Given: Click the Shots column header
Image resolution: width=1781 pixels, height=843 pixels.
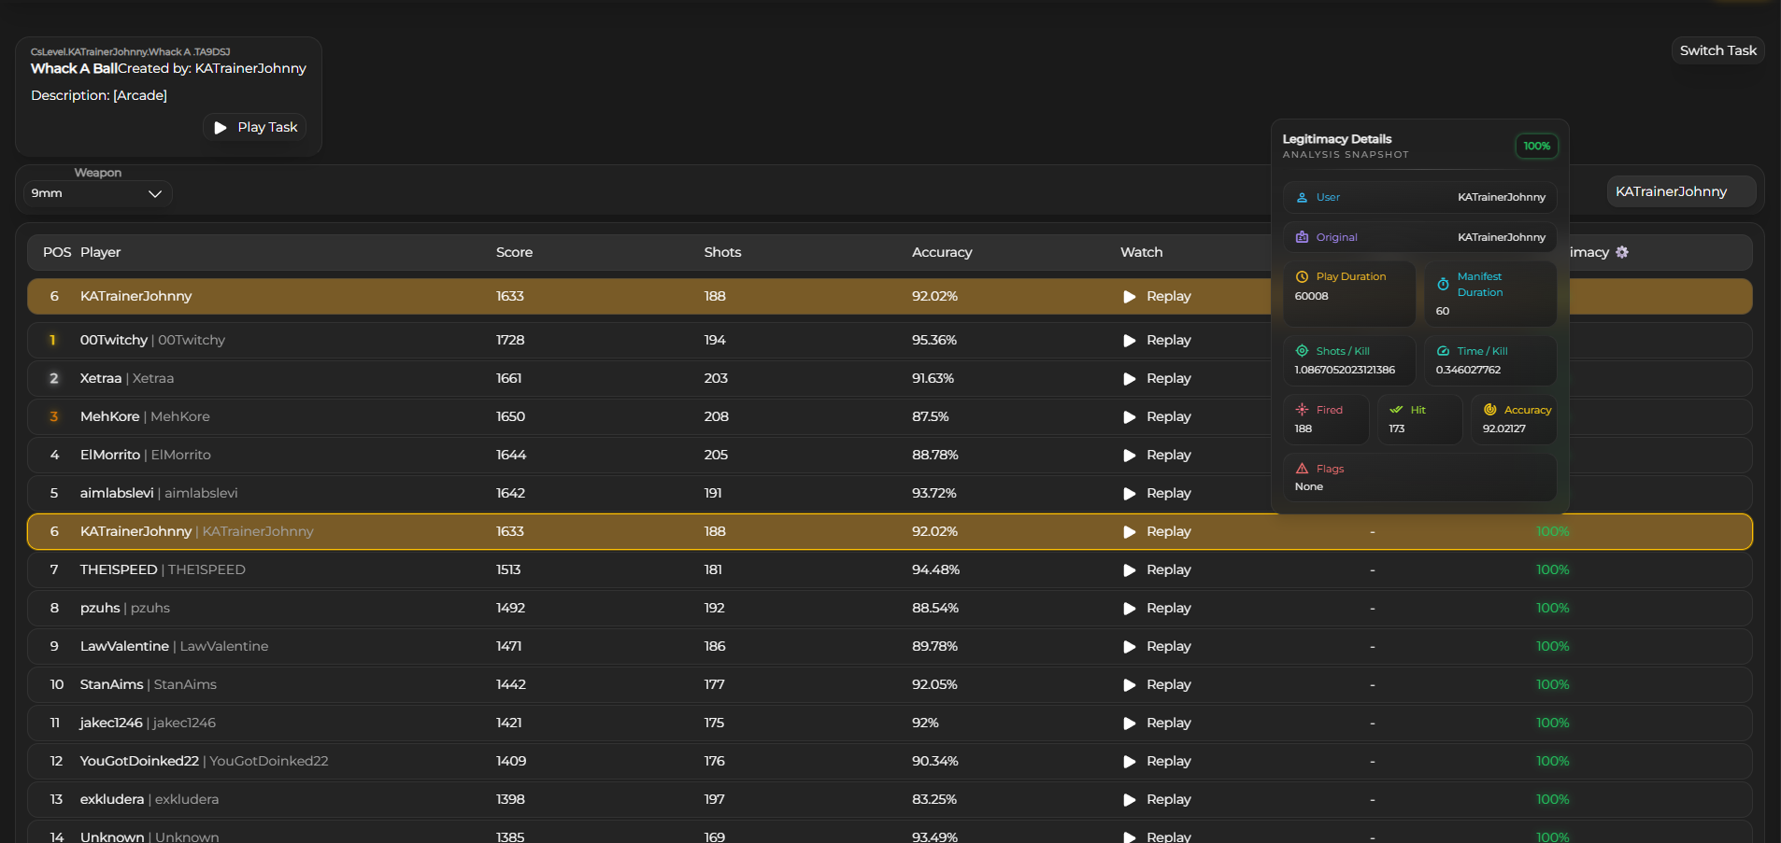Looking at the screenshot, I should 722,252.
